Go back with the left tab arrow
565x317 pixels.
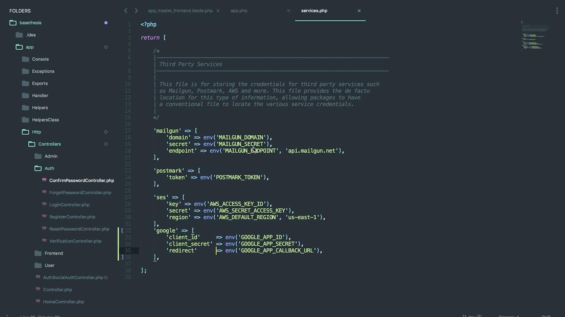126,11
